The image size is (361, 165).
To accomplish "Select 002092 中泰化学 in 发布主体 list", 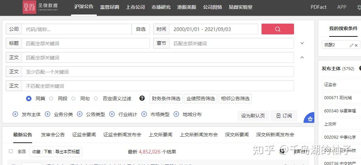I will (x=341, y=137).
